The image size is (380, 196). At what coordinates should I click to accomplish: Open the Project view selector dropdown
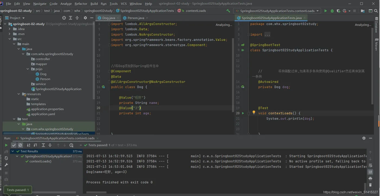[15, 18]
